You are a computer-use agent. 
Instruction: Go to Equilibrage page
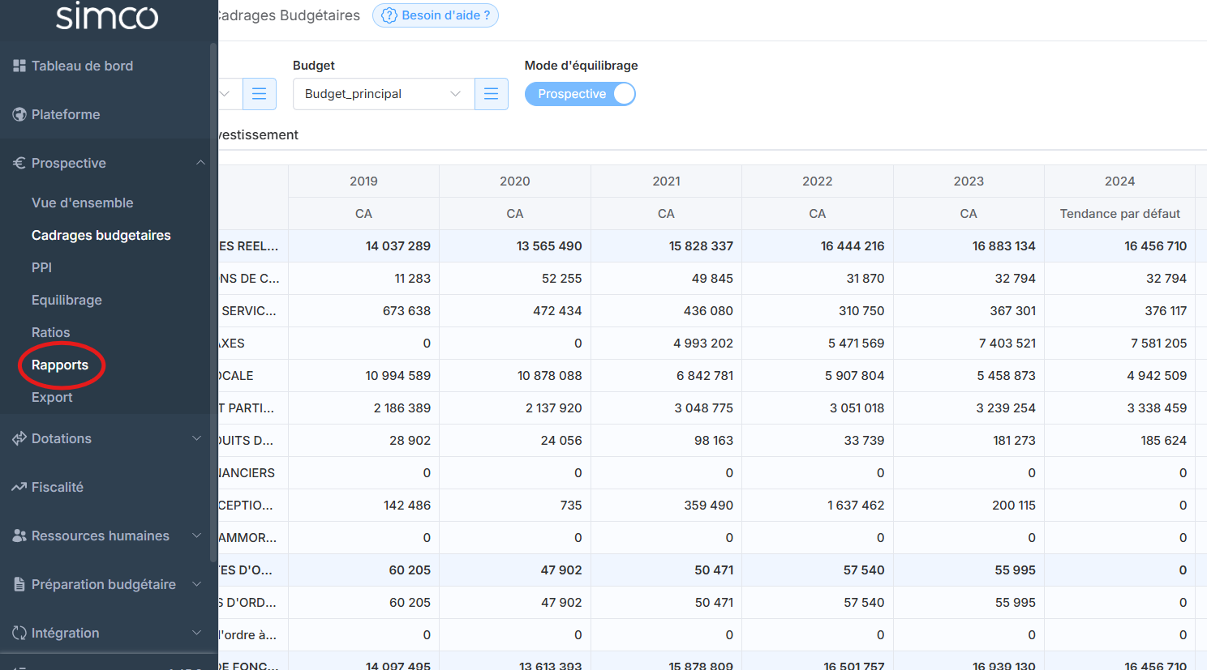pyautogui.click(x=67, y=300)
